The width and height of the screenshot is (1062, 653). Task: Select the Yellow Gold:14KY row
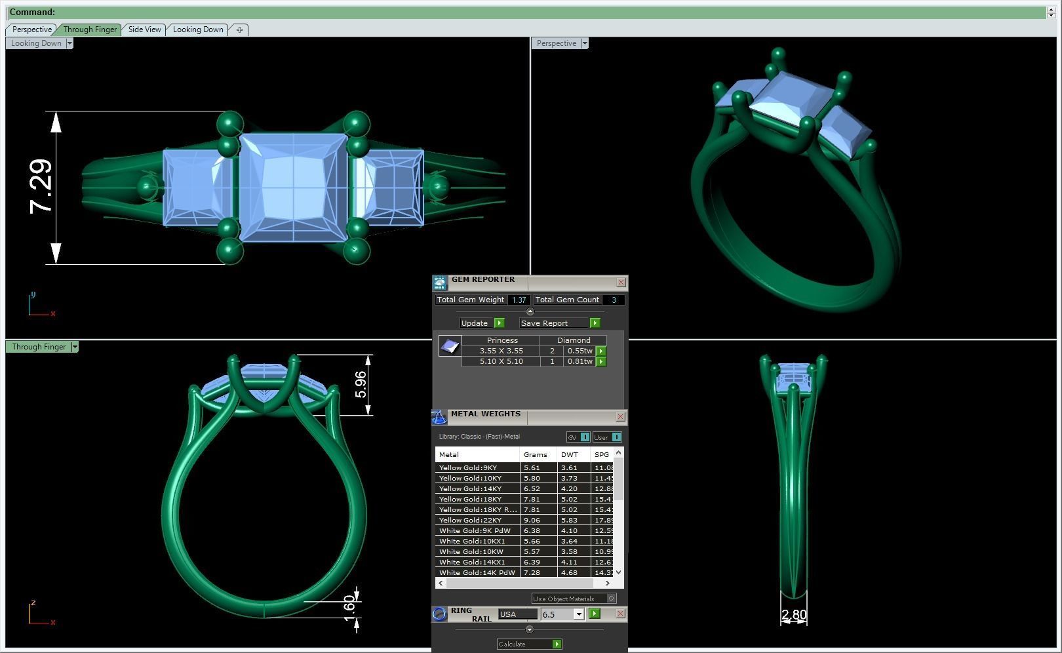pos(525,488)
